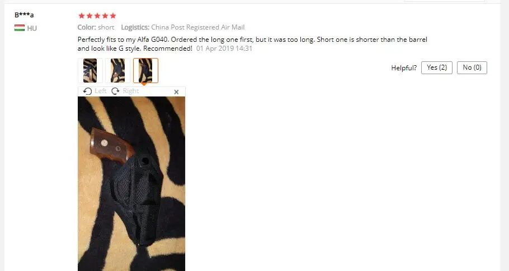Click the 'Left' rotate label
This screenshot has width=509, height=271.
[x=101, y=91]
